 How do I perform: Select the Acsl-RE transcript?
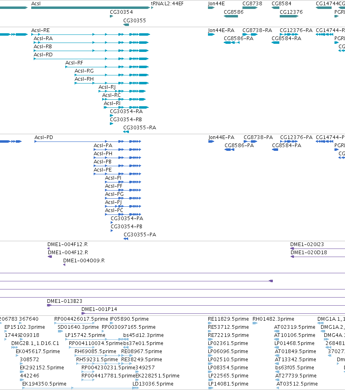point(90,34)
